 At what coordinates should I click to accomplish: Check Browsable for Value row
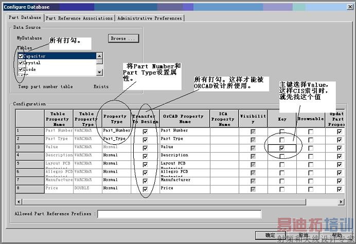point(311,148)
